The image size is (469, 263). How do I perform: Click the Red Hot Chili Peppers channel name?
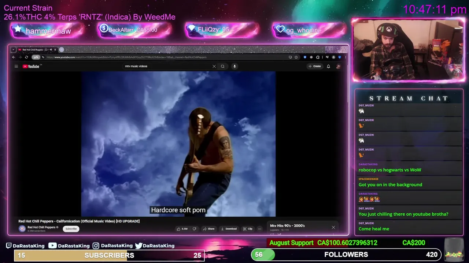[41, 227]
